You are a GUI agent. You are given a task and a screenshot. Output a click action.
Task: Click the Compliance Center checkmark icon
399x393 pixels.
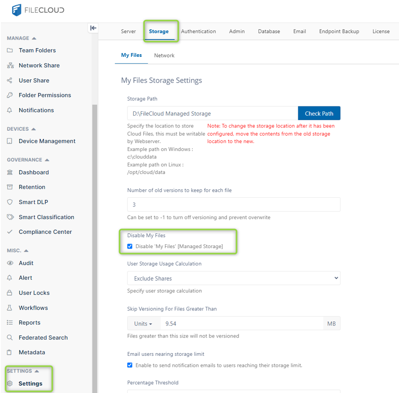pyautogui.click(x=10, y=232)
